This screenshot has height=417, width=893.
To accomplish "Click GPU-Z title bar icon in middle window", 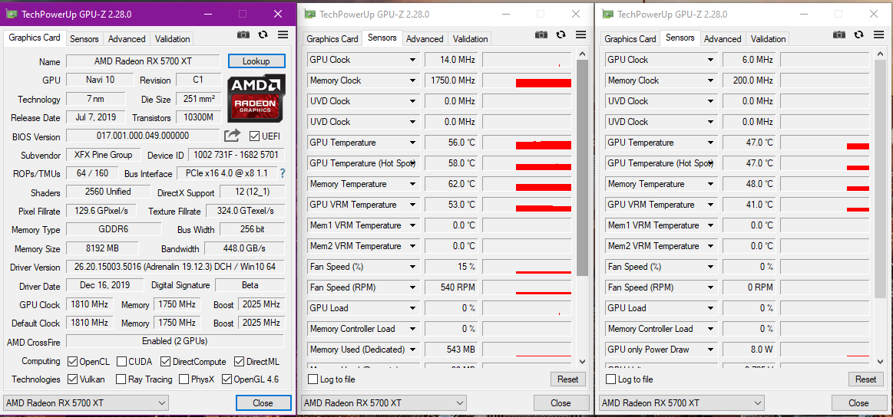I will [310, 15].
